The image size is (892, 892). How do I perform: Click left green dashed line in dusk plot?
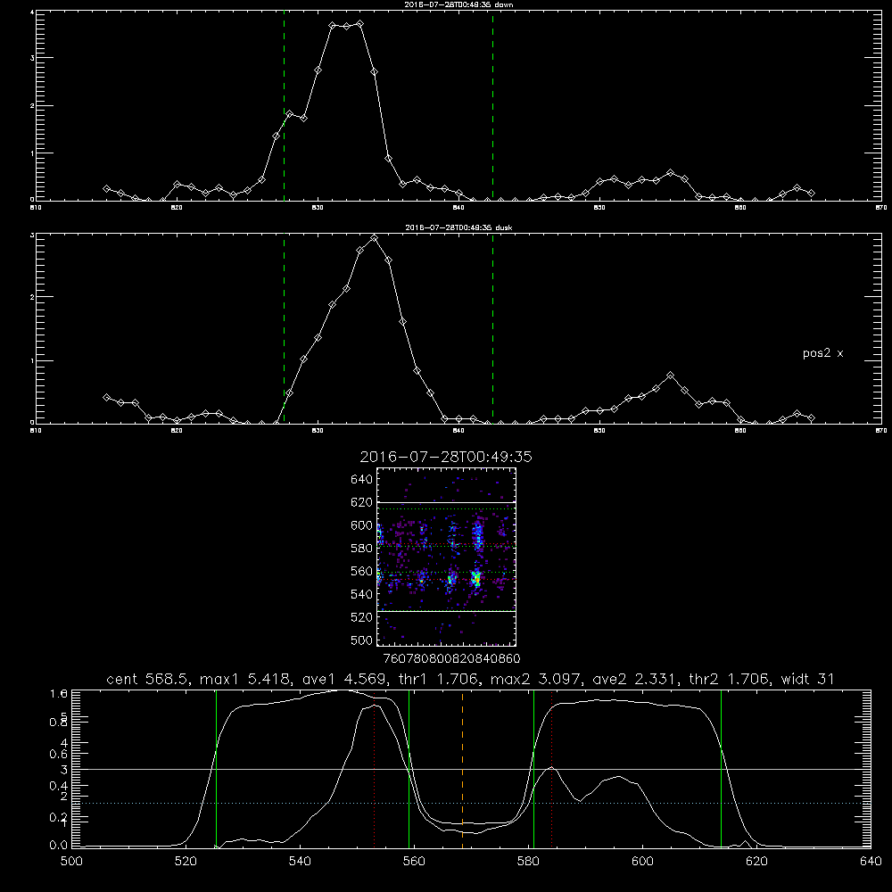pos(284,329)
